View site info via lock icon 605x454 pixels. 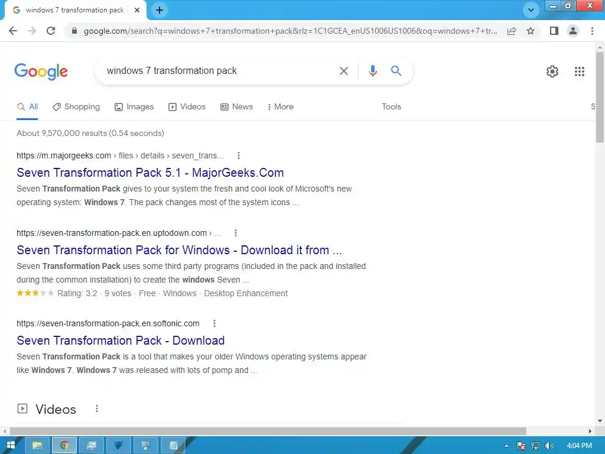(x=74, y=31)
